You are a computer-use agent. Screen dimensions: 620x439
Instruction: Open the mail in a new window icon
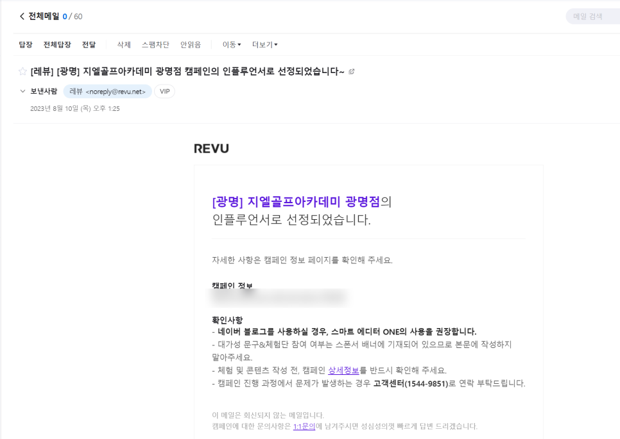tap(352, 71)
